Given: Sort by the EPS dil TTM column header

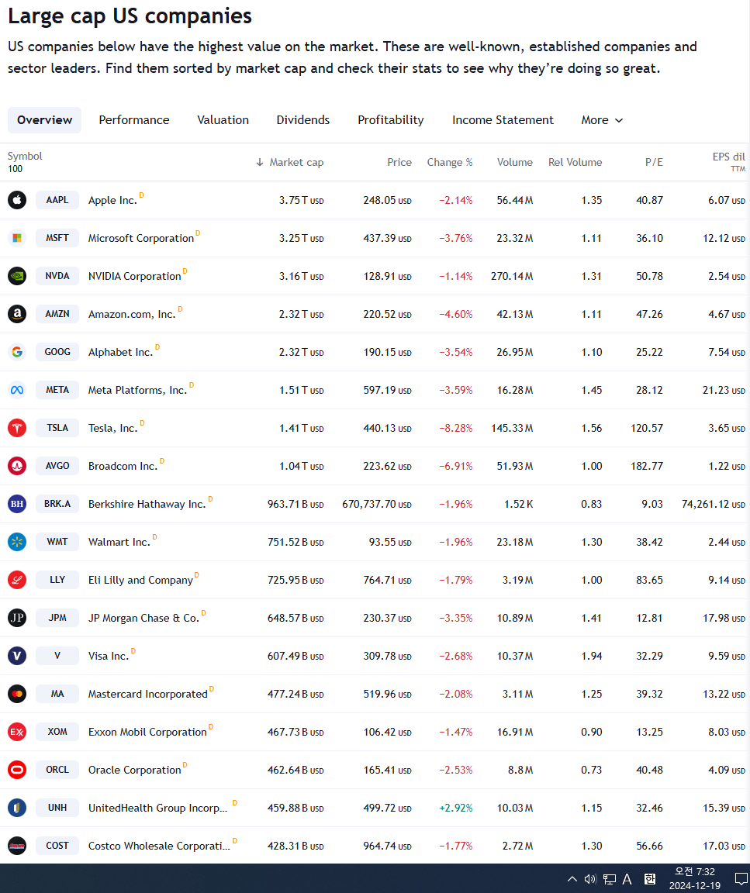Looking at the screenshot, I should [x=728, y=162].
